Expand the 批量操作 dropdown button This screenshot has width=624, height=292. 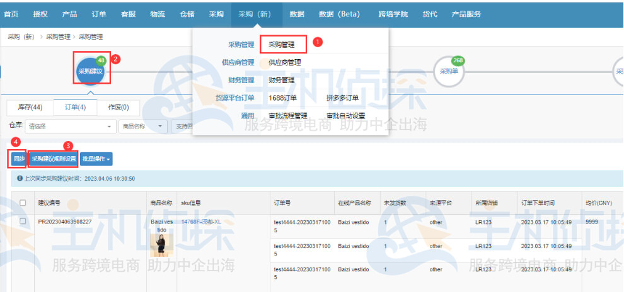[x=96, y=159]
